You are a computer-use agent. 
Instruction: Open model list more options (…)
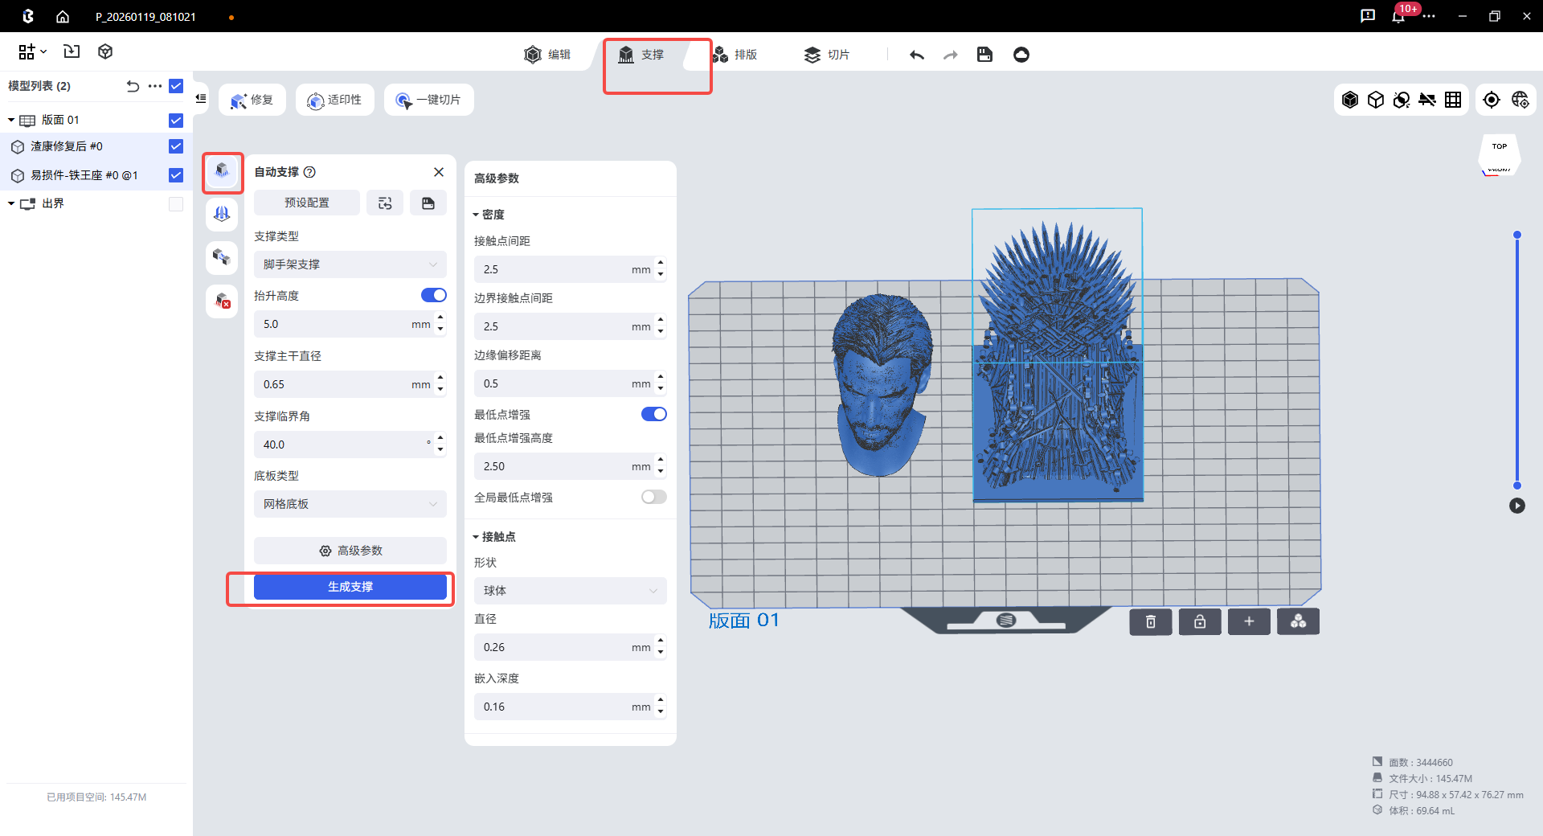[x=155, y=86]
